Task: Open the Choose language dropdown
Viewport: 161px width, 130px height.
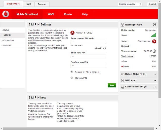Action: click(x=130, y=4)
